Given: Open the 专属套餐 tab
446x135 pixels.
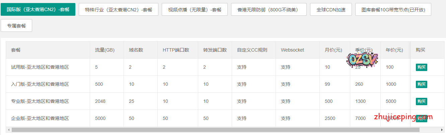Looking at the screenshot, I should 16,25.
